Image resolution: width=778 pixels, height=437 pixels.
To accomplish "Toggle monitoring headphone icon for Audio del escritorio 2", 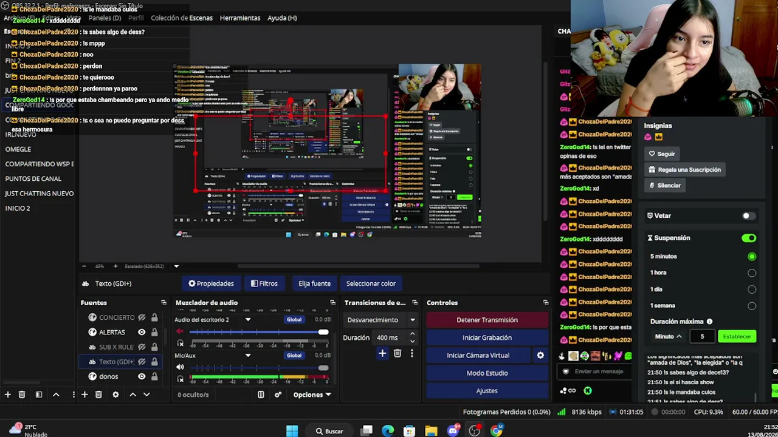I will [181, 344].
